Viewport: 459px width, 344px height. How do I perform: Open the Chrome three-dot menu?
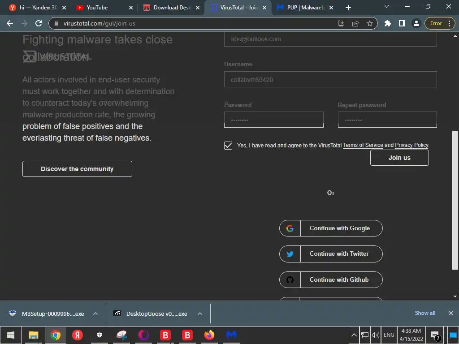click(449, 23)
